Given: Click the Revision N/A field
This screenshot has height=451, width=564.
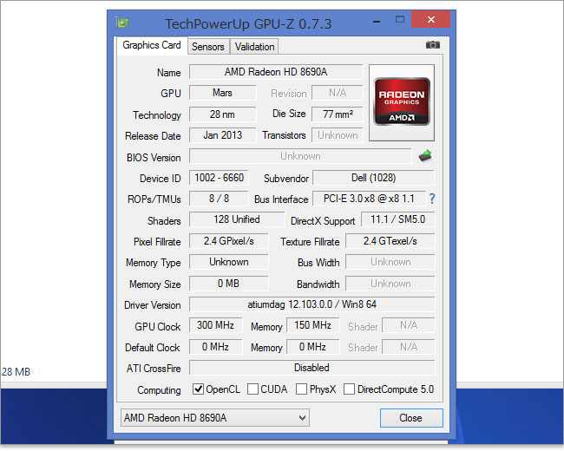Looking at the screenshot, I should tap(338, 93).
